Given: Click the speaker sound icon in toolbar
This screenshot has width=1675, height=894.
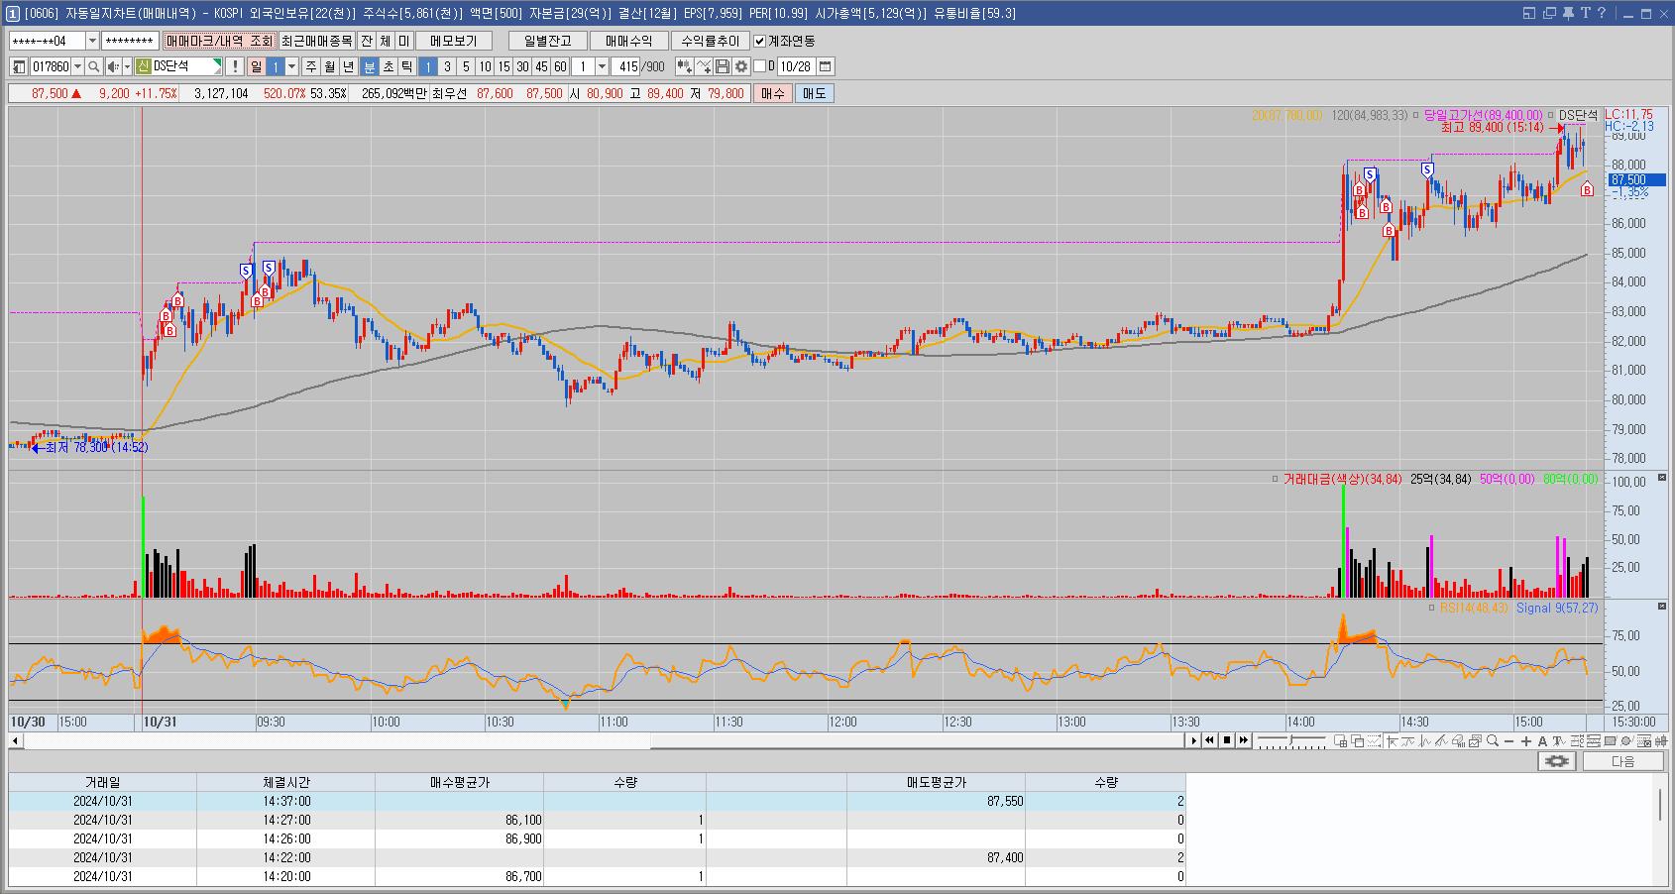Looking at the screenshot, I should 112,66.
